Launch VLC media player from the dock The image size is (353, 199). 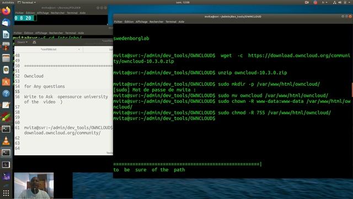[6, 141]
